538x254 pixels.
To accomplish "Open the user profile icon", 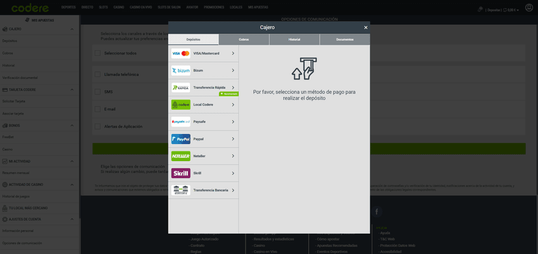I will [x=529, y=8].
